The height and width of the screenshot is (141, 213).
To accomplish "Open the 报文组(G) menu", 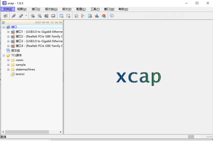I will [x=51, y=9].
